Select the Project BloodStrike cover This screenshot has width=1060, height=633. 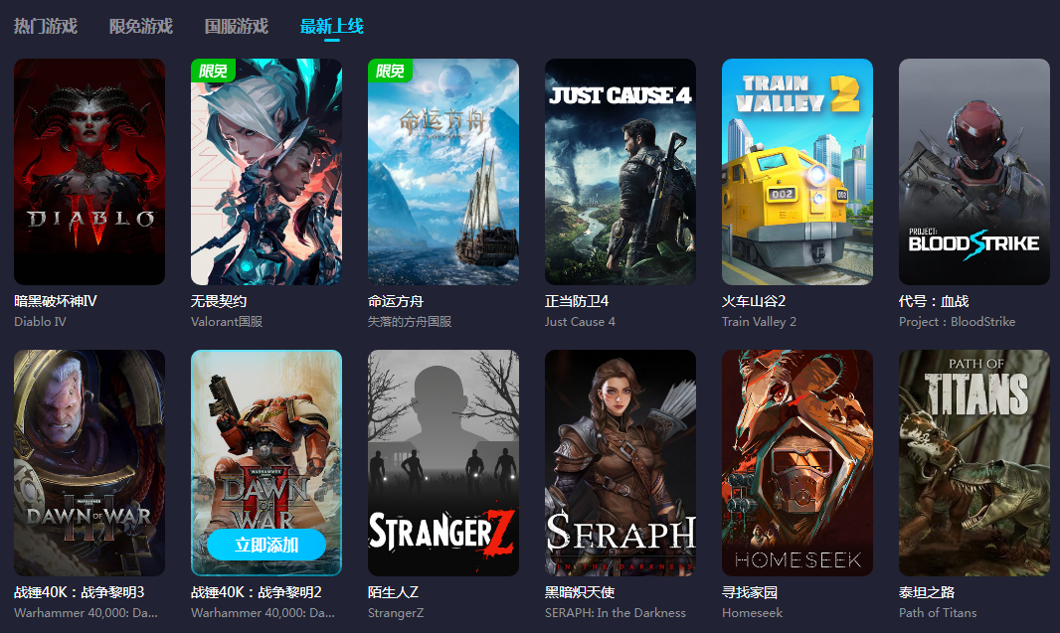tap(974, 172)
